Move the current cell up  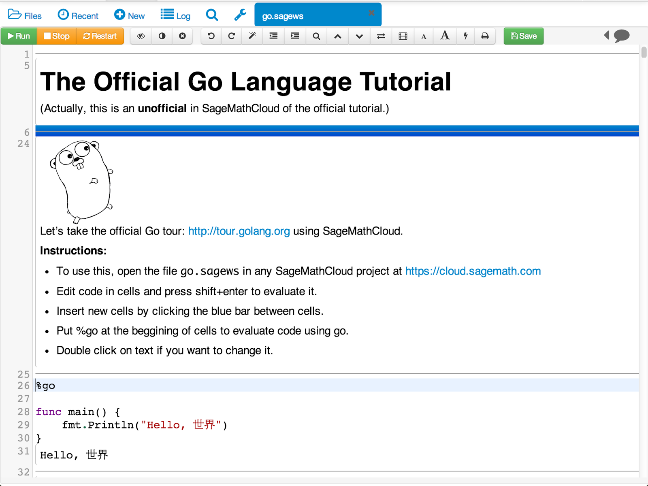[338, 36]
